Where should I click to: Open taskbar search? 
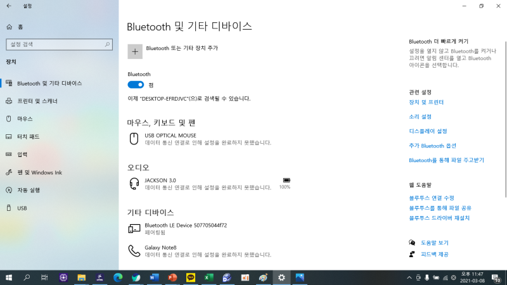(27, 277)
